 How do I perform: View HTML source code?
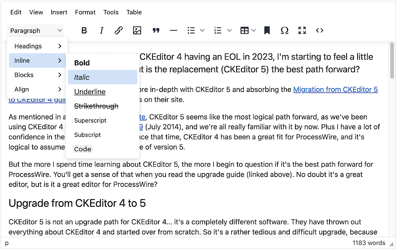(320, 31)
